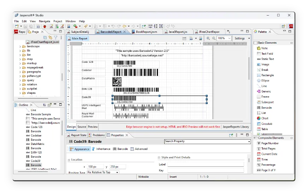308x195 pixels.
Task: Select the Text Field palette element
Action: (x=265, y=54)
